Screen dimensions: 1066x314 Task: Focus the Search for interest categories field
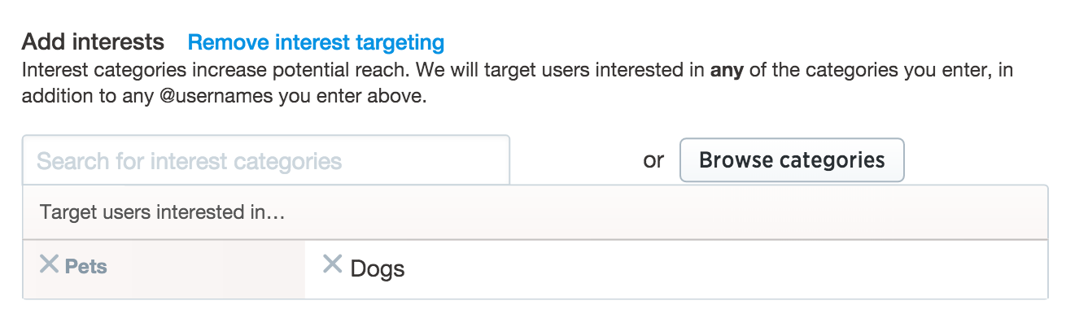pos(266,160)
